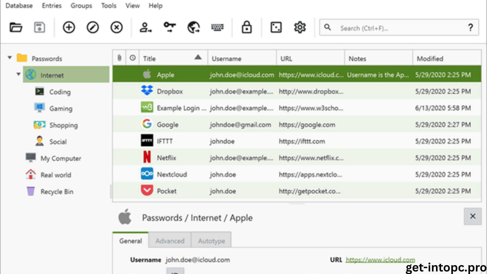
Task: Open search help question mark
Action: click(x=471, y=27)
